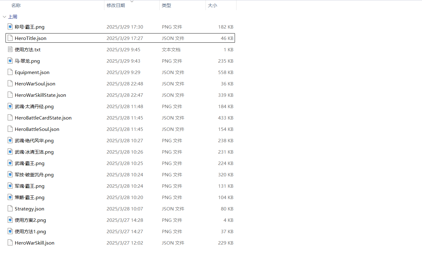Click the 大小 column header
The width and height of the screenshot is (422, 255).
[x=213, y=6]
